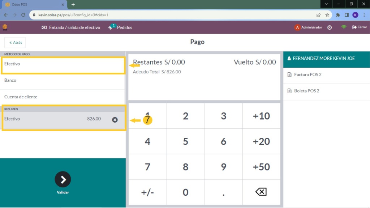The height and width of the screenshot is (208, 370).
Task: Click the Validar arrow circle icon
Action: pos(63,179)
